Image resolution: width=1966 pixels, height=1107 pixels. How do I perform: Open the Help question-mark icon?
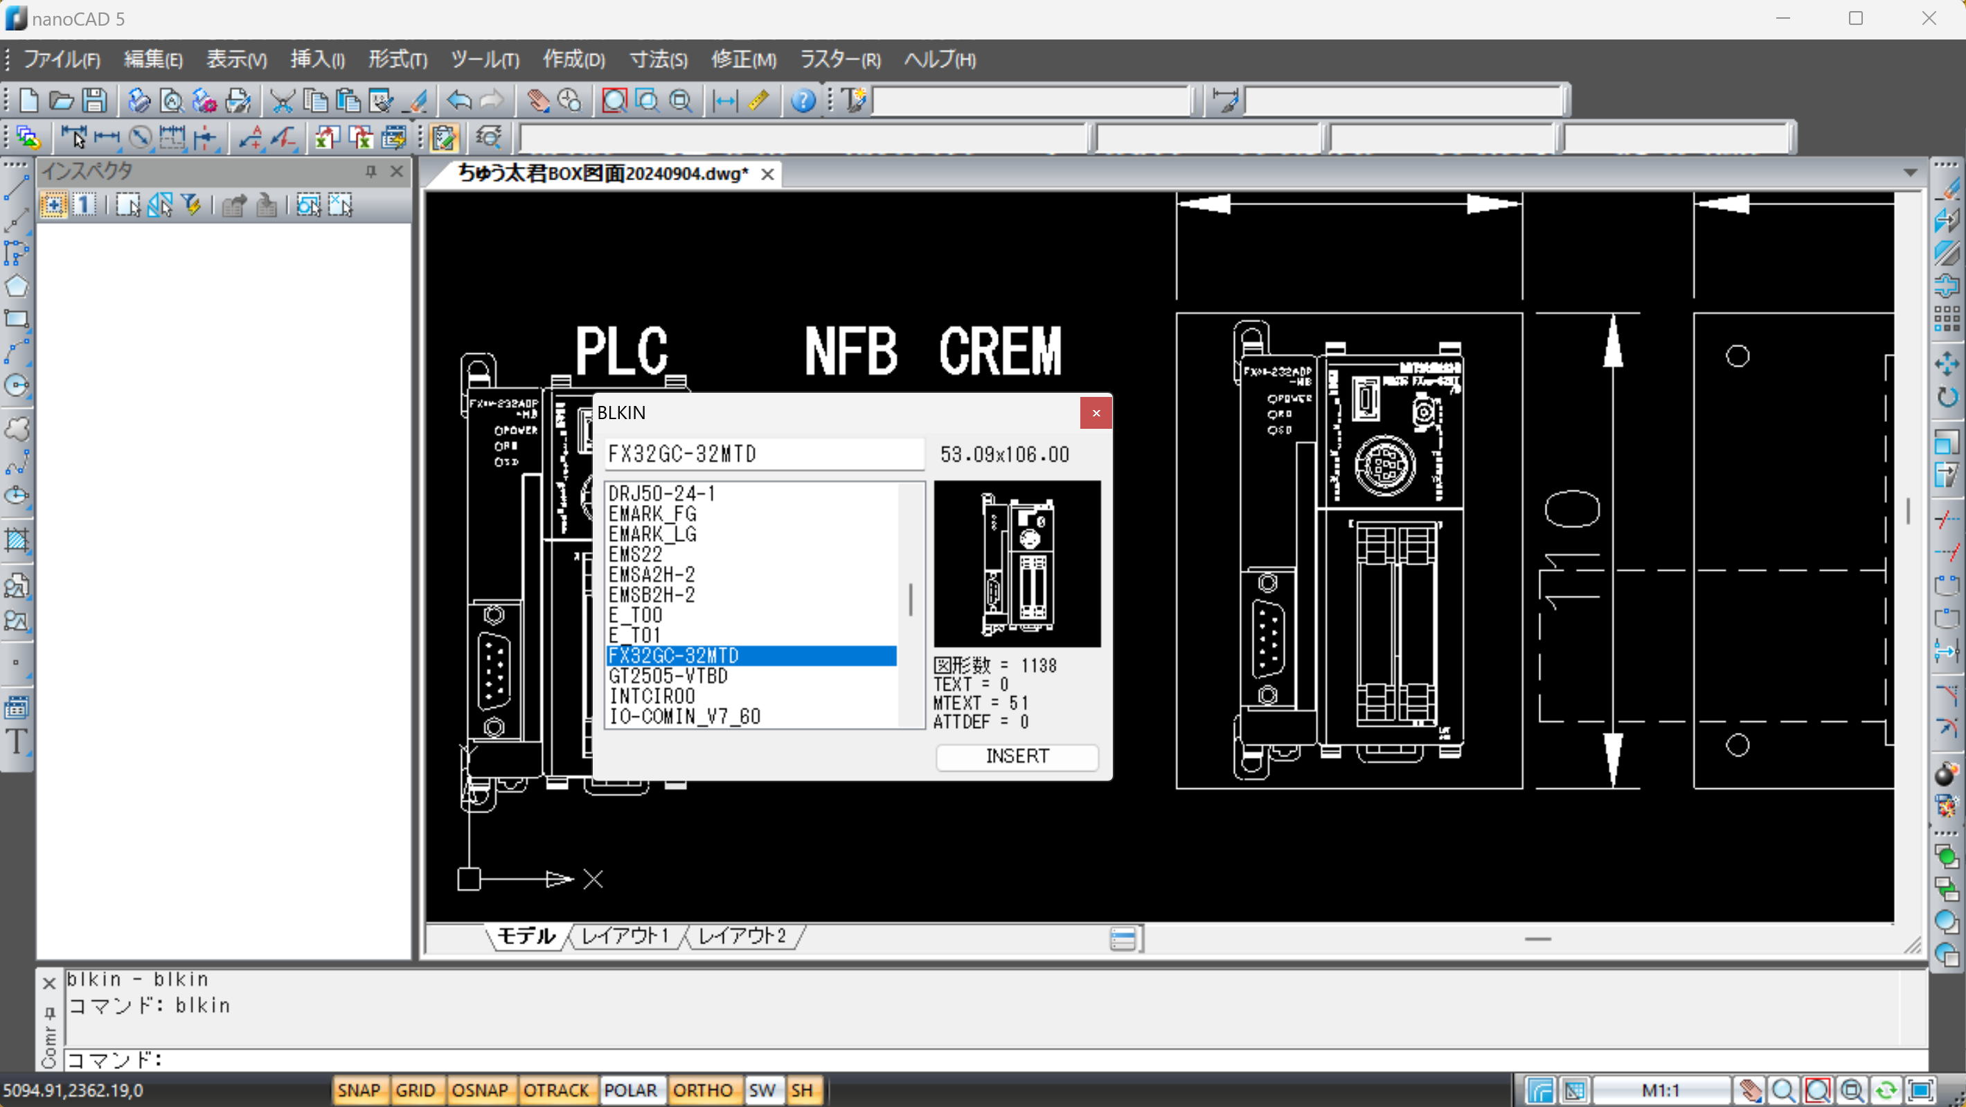click(803, 100)
